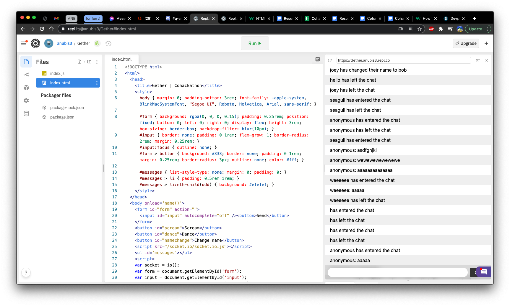This screenshot has width=510, height=306.
Task: Click the Run button
Action: point(255,43)
